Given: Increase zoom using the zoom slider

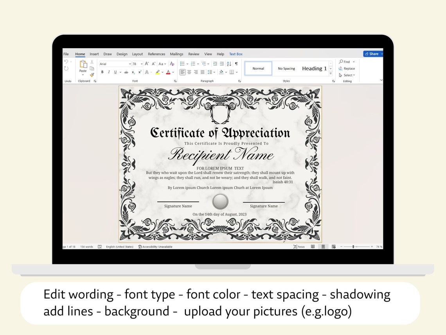Looking at the screenshot, I should 371,246.
